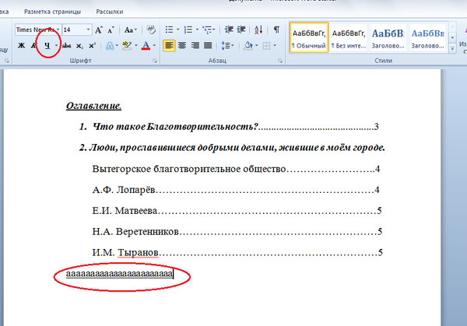467x326 pixels.
Task: Toggle subscript x₂ formatting
Action: (x=79, y=46)
